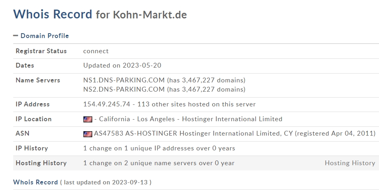Click the Registrar Status value connect
Viewport: 379px width, 190px height.
pos(96,51)
